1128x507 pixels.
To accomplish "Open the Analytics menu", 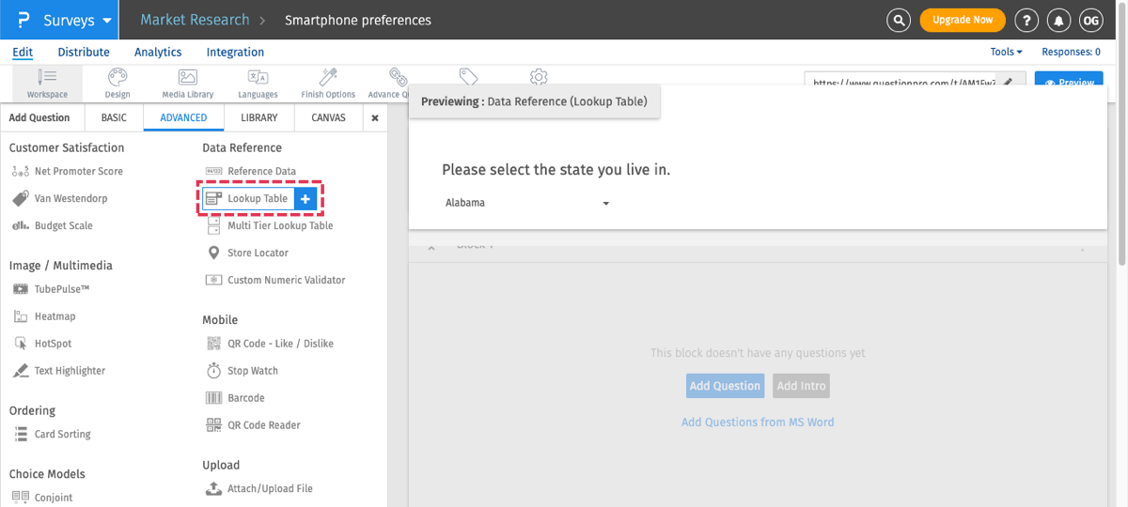I will pyautogui.click(x=158, y=53).
